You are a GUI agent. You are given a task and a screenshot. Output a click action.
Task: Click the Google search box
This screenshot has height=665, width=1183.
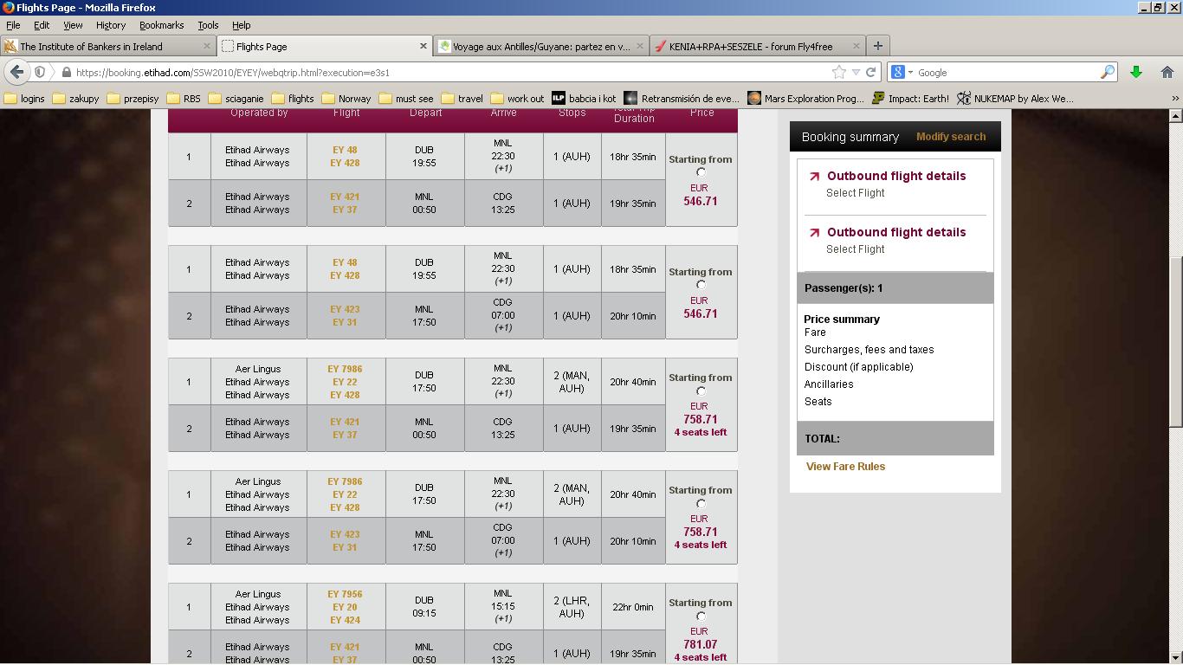1007,73
